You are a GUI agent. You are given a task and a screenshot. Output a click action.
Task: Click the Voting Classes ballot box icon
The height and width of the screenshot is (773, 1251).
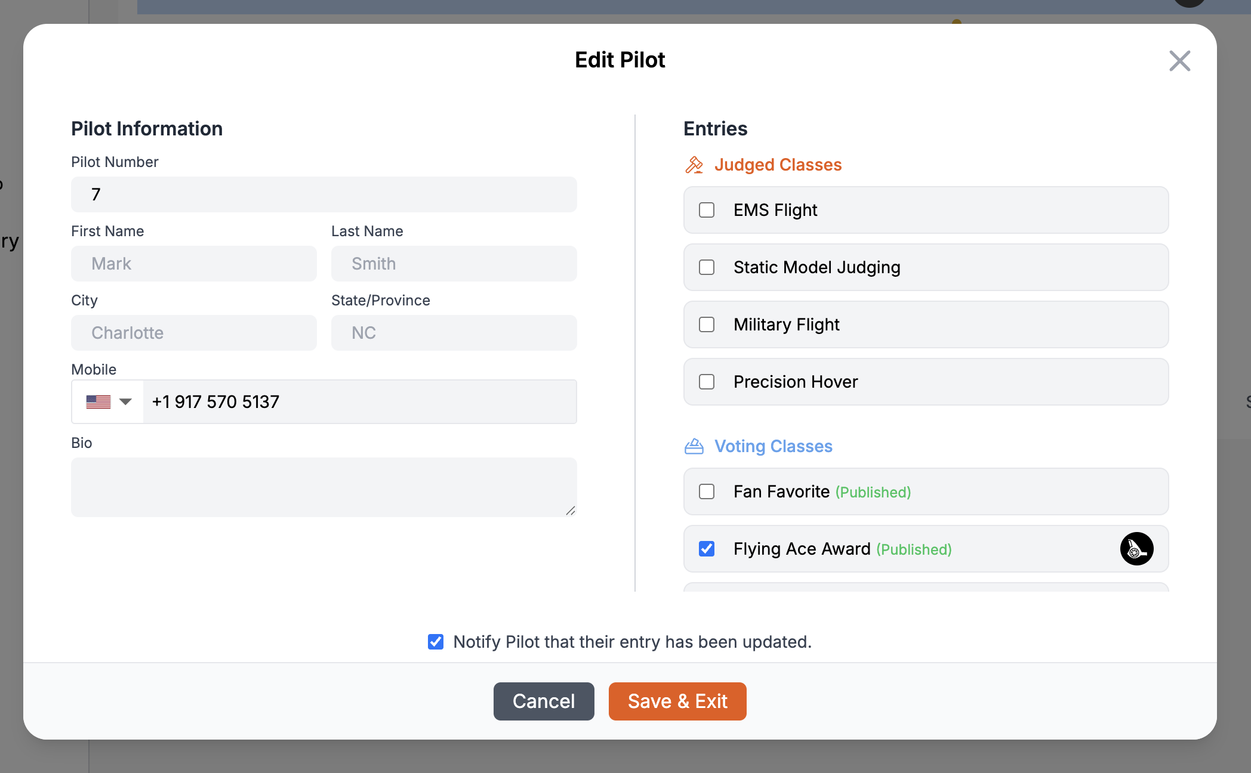(x=694, y=446)
